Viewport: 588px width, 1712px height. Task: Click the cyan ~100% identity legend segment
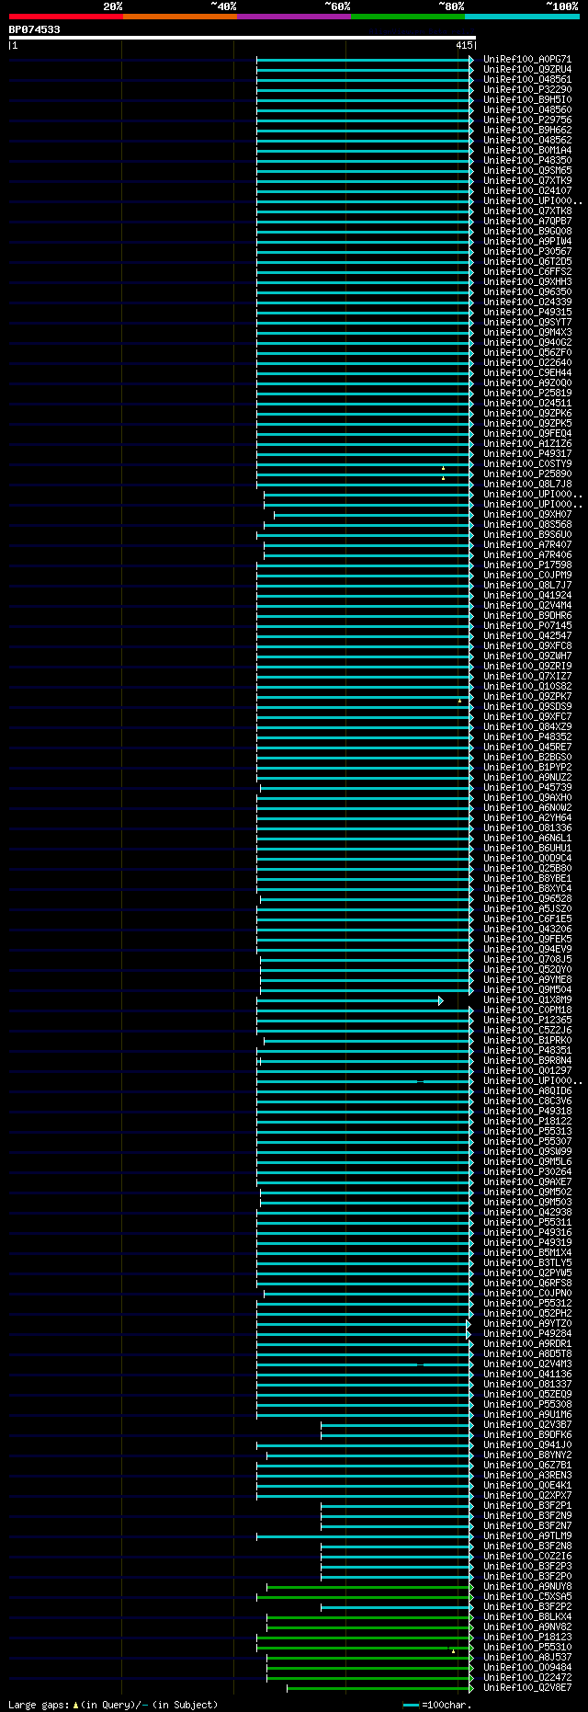pyautogui.click(x=521, y=17)
